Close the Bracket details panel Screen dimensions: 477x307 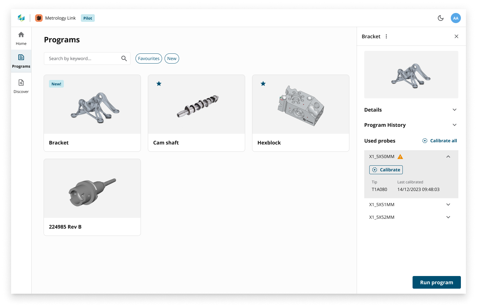click(x=456, y=36)
